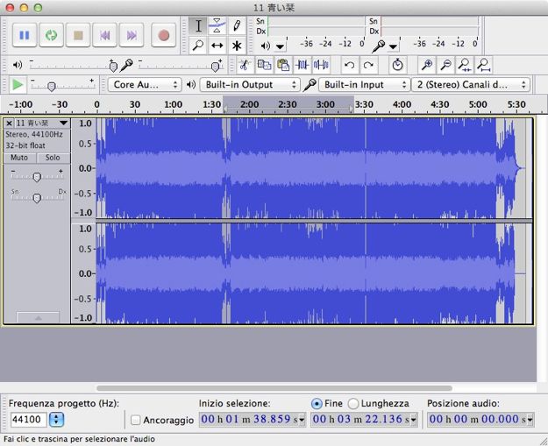Adjust the playback speed slider
The width and height of the screenshot is (548, 446).
click(52, 86)
